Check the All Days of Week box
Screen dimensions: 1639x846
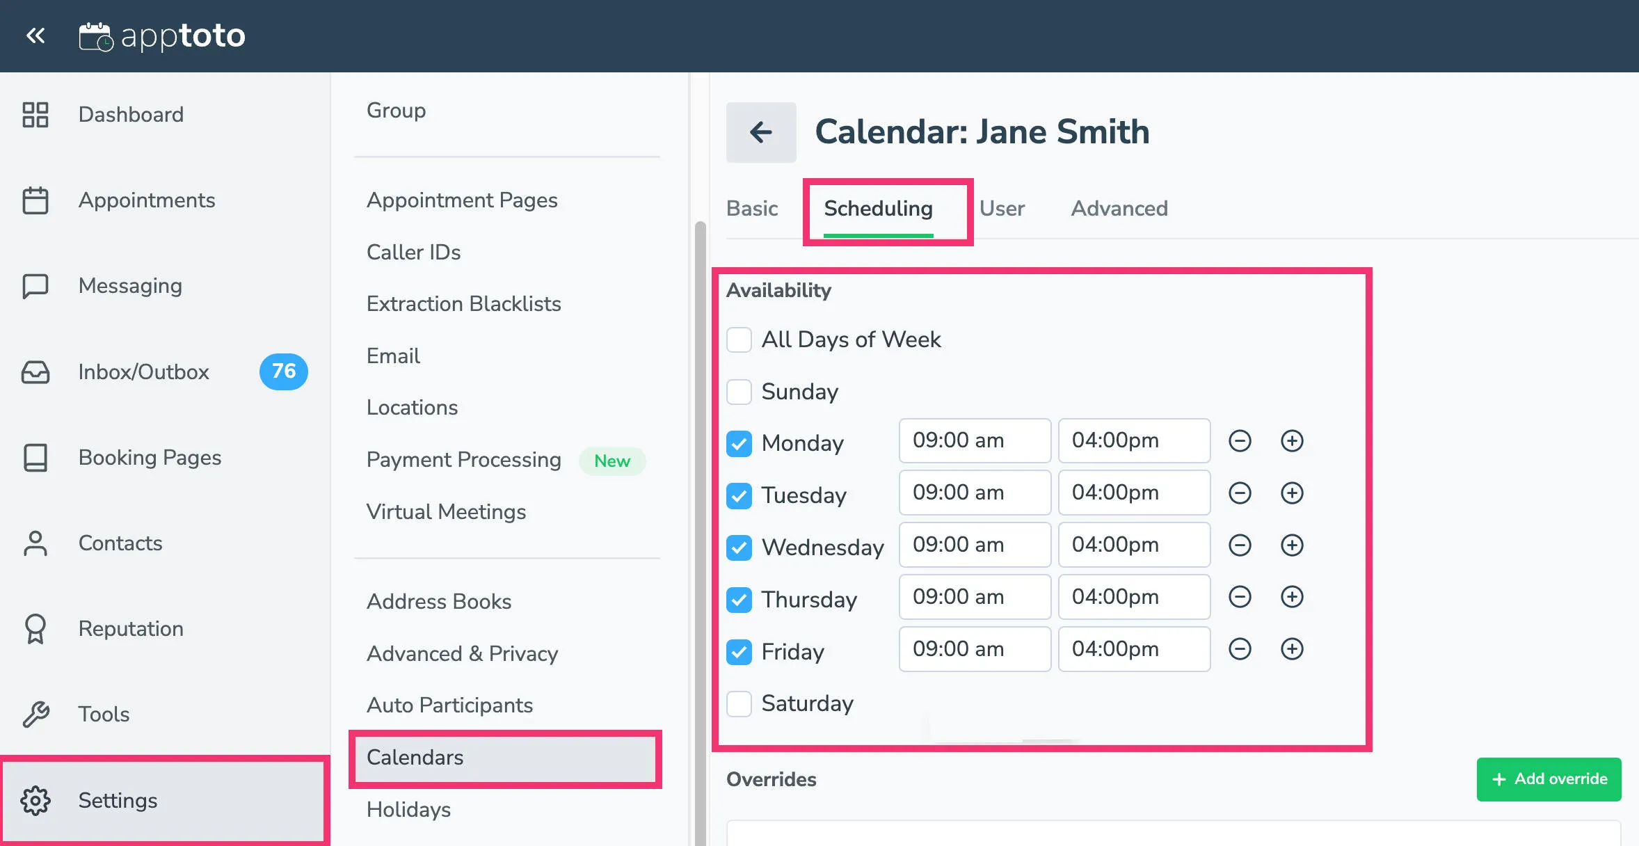pos(739,340)
